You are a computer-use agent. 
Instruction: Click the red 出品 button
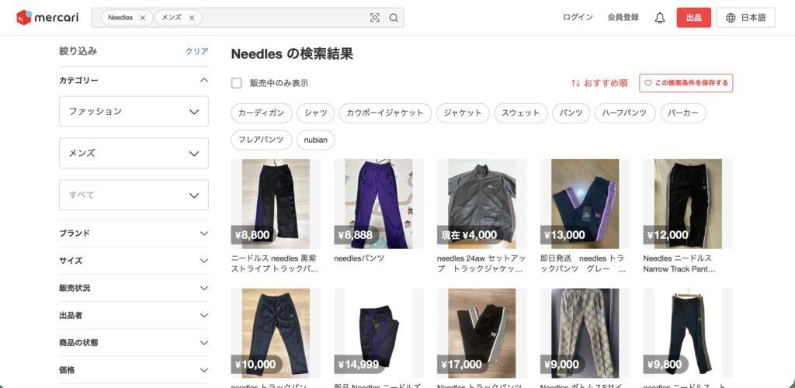pyautogui.click(x=693, y=18)
